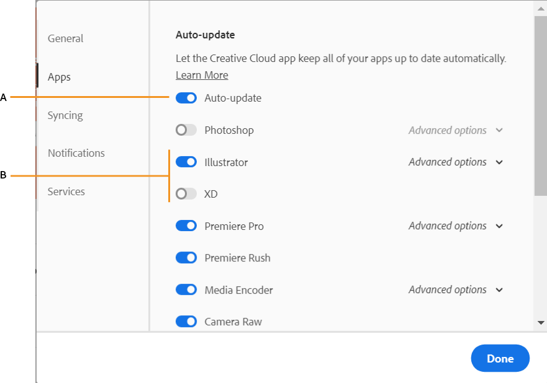Screen dimensions: 547x383
Task: Switch off Premiere Rush auto-update
Action: pyautogui.click(x=186, y=258)
